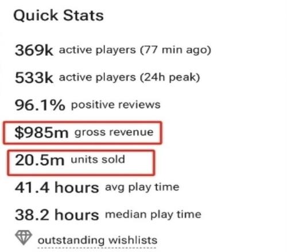Click the dotted underline beneath outstanding wishlists
This screenshot has width=287, height=252.
click(x=97, y=247)
